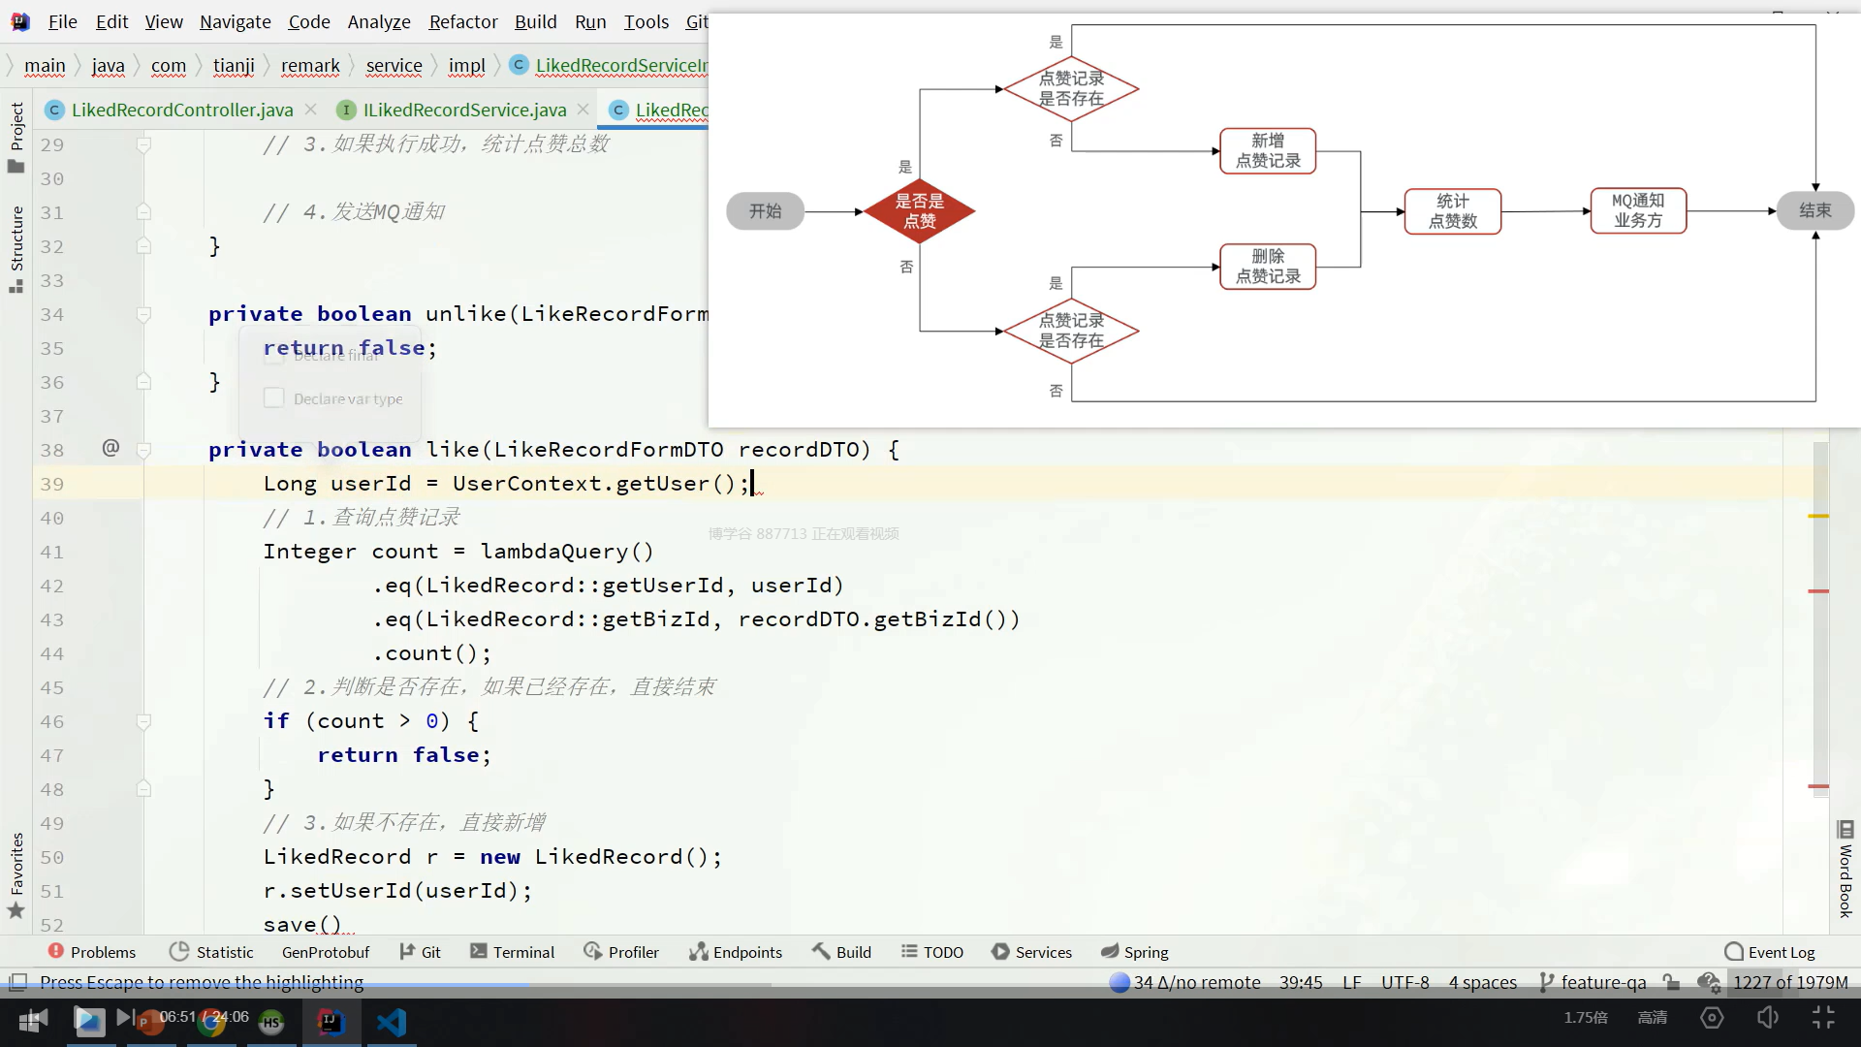Open the Refactor menu
The width and height of the screenshot is (1861, 1047).
tap(463, 21)
